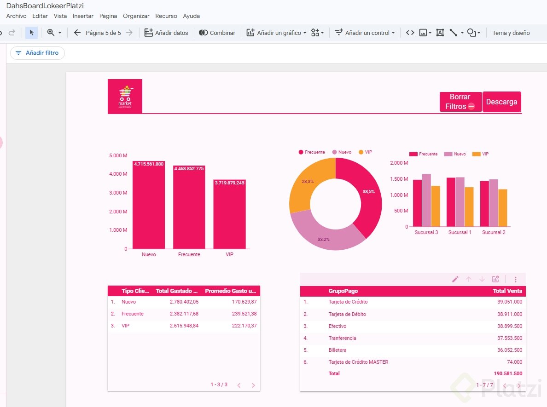Open Añadir un control dropdown

(365, 33)
